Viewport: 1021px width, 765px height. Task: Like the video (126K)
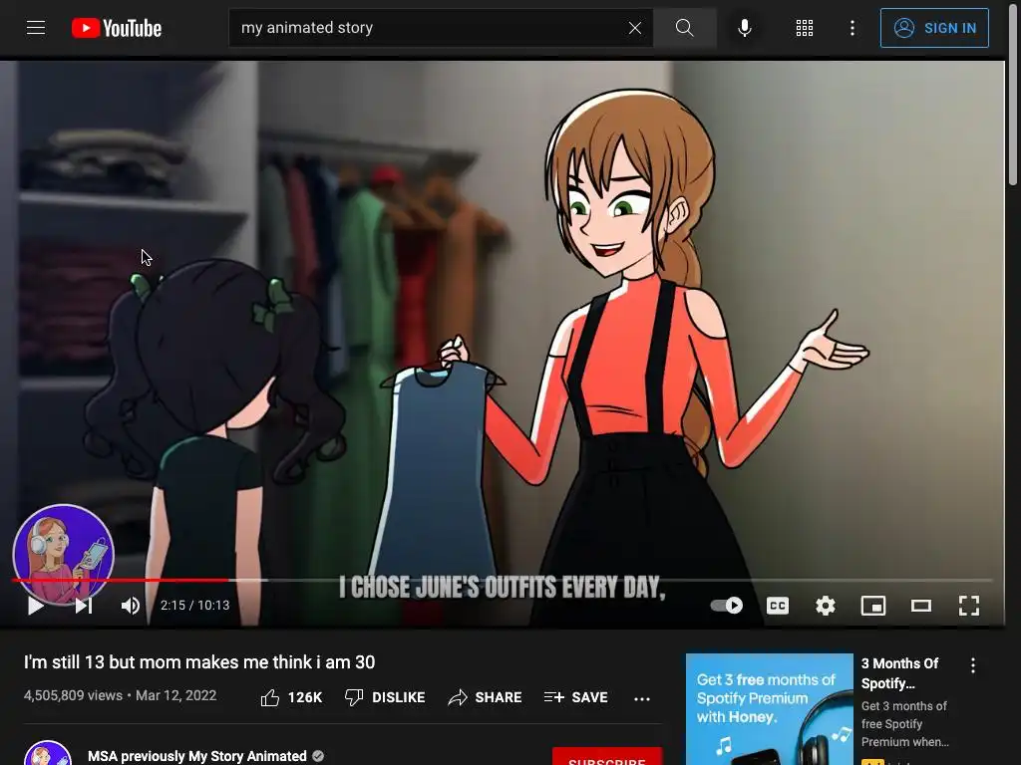pos(291,697)
